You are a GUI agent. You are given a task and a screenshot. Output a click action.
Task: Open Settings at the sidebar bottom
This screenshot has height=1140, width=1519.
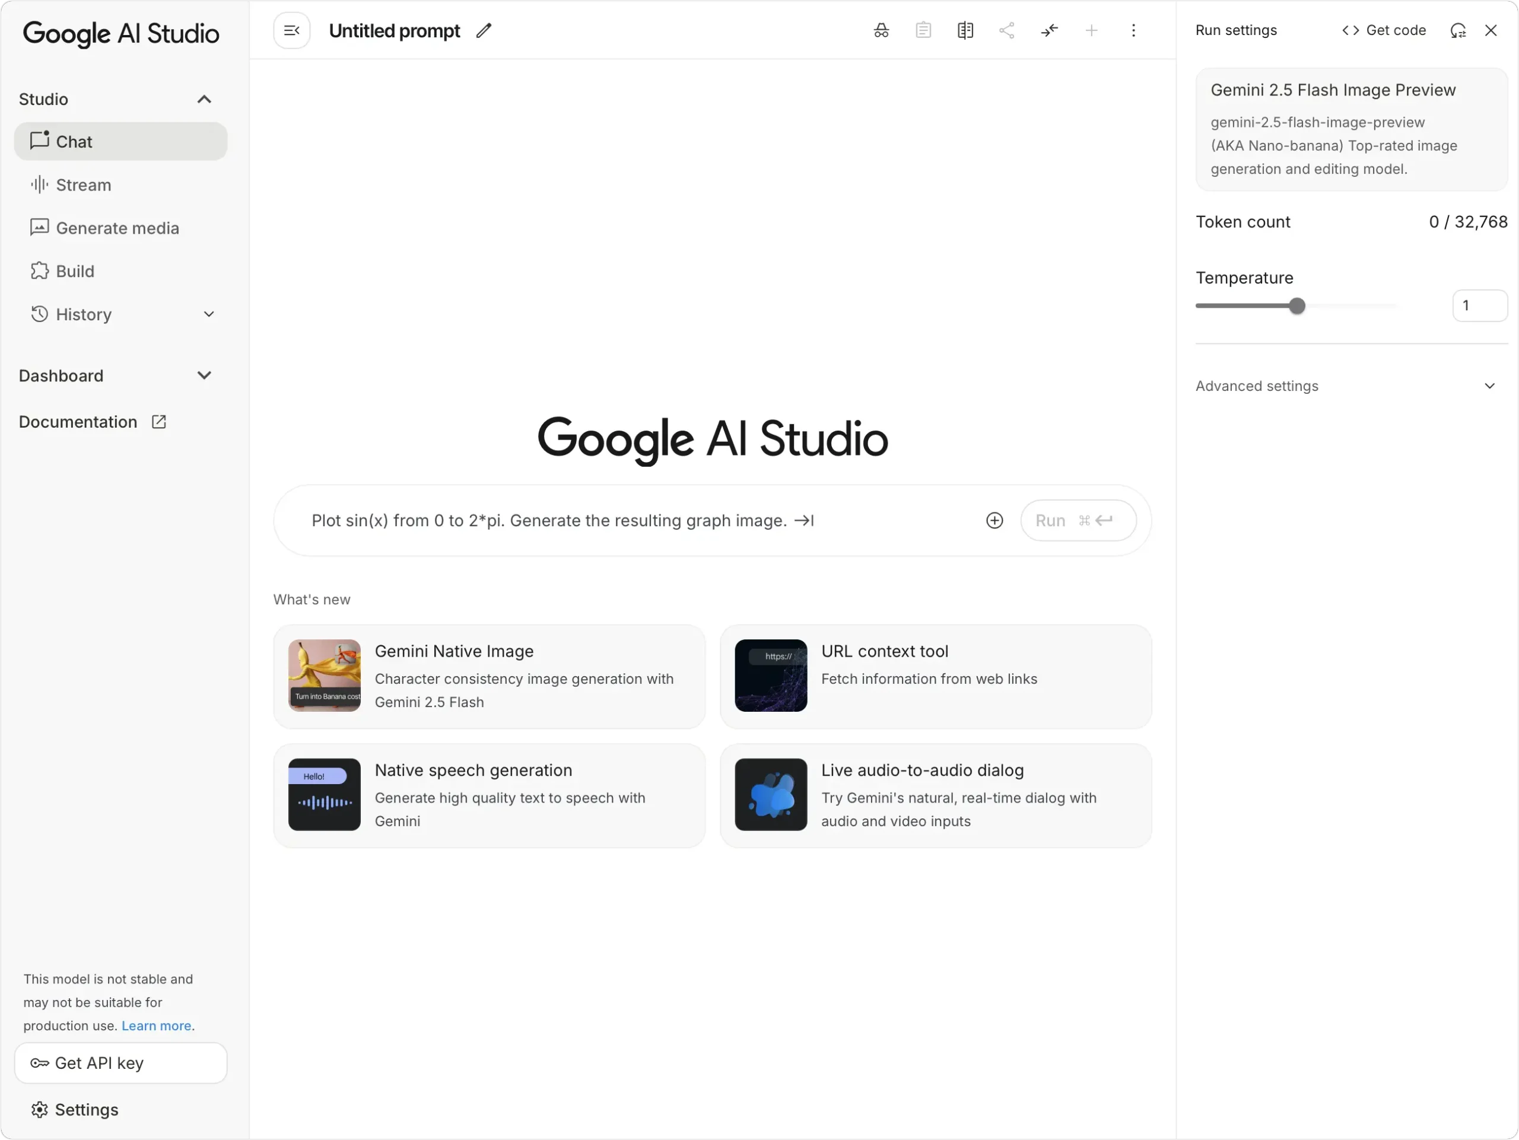coord(74,1110)
